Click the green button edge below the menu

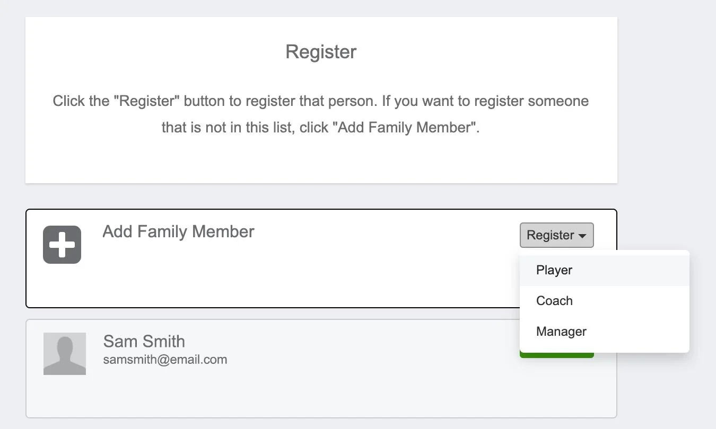pos(556,355)
